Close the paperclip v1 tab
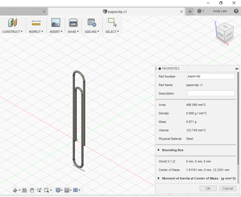The width and height of the screenshot is (241, 197). point(182,12)
